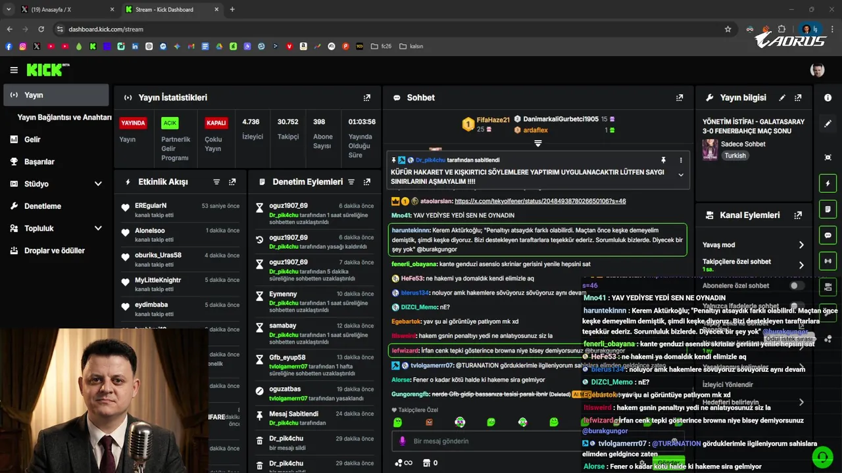The height and width of the screenshot is (473, 842).
Task: Open three-dot options on the pinned message
Action: point(681,160)
